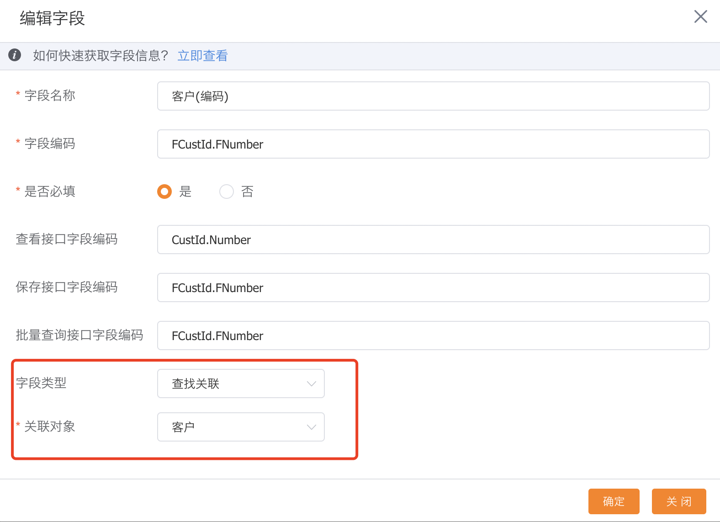Screen dimensions: 720x522
Task: Click the 确定 button
Action: click(614, 501)
